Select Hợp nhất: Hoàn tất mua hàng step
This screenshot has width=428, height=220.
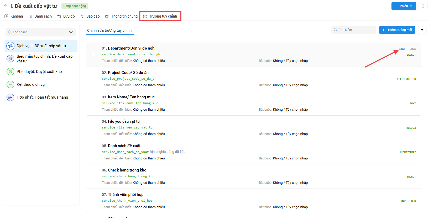41,97
